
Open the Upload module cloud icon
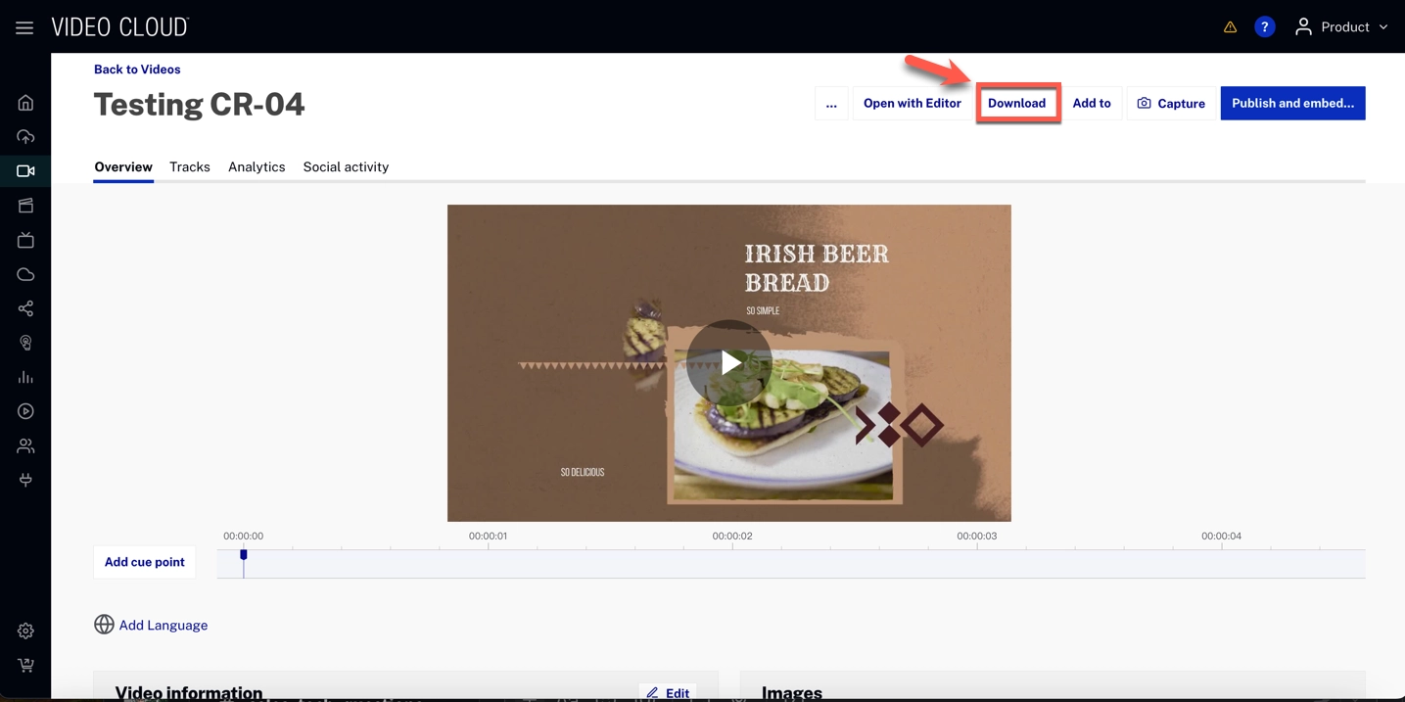pyautogui.click(x=25, y=137)
